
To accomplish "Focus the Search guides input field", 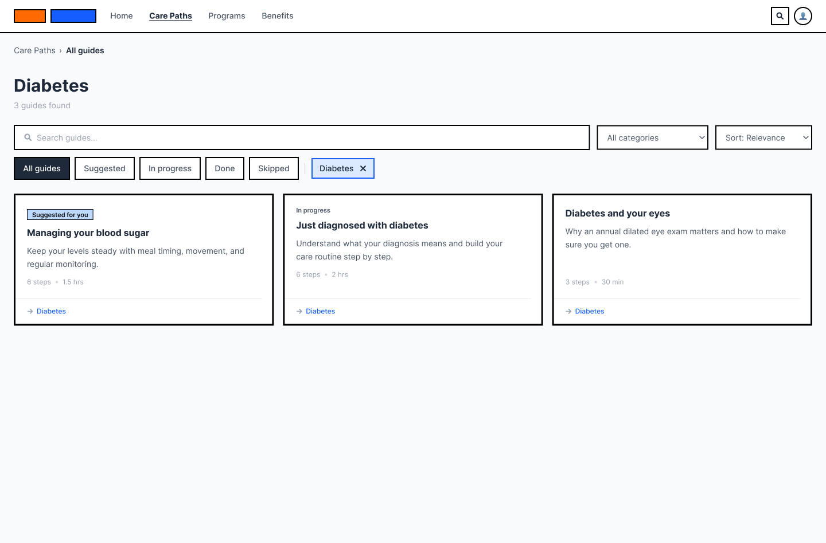I will (302, 137).
